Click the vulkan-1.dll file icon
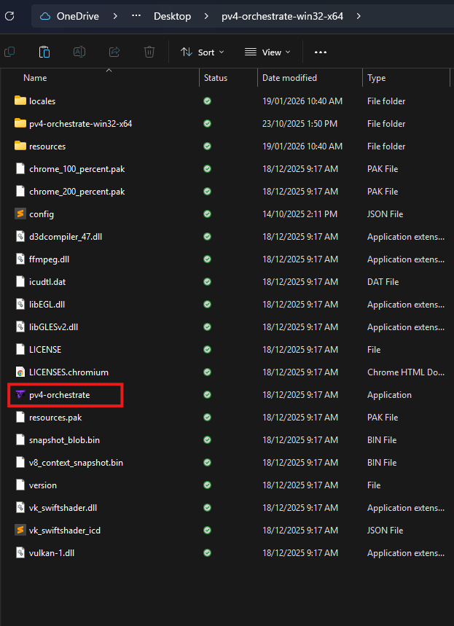The image size is (454, 626). coord(20,553)
